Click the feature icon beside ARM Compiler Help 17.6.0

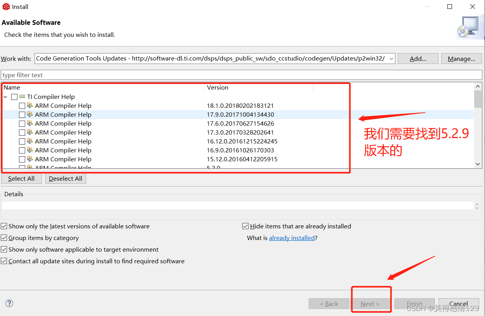(30, 123)
